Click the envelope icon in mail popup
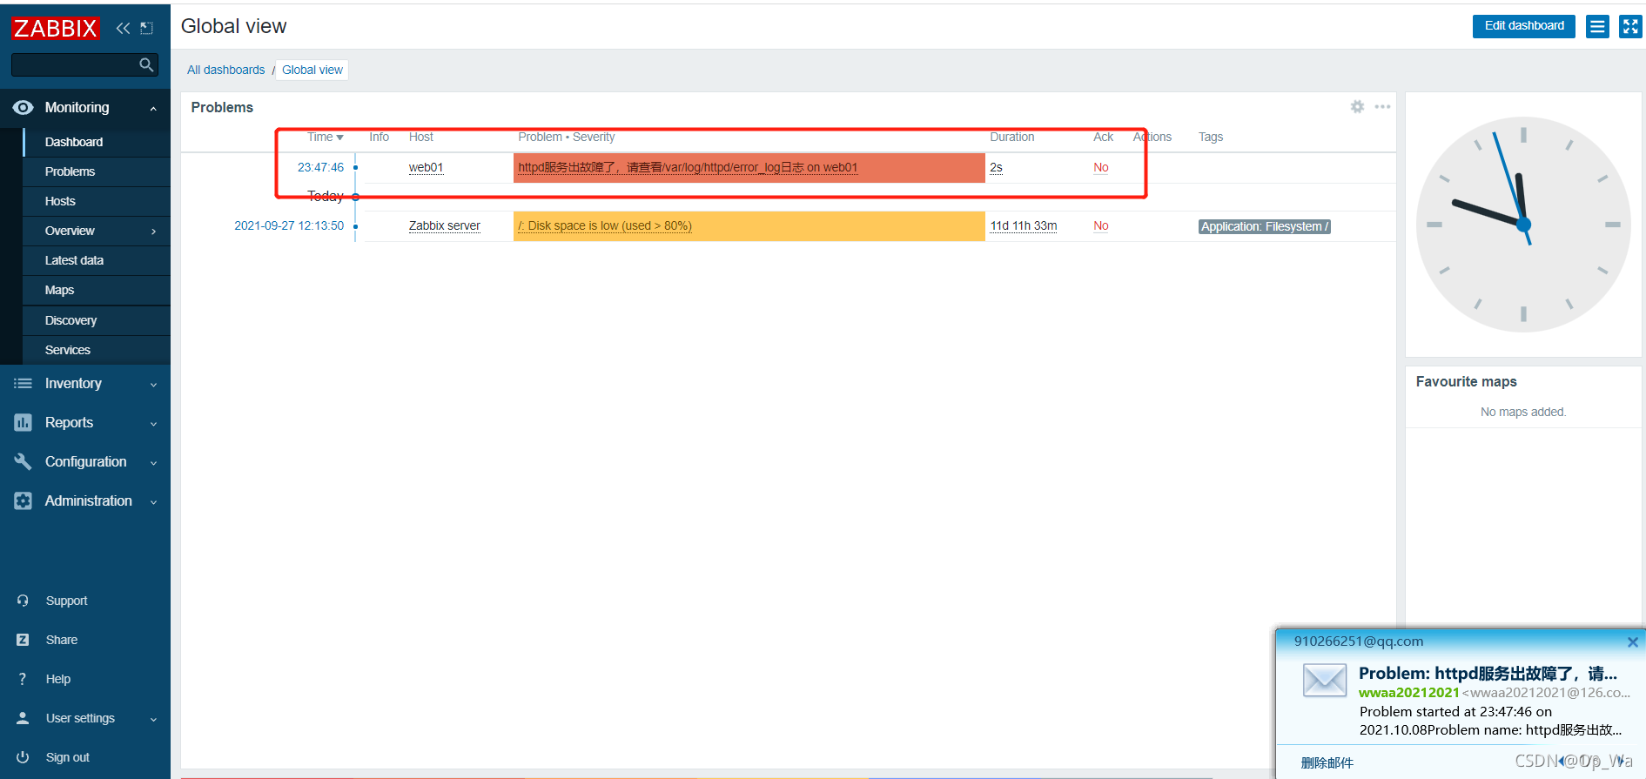This screenshot has height=779, width=1646. pos(1325,680)
